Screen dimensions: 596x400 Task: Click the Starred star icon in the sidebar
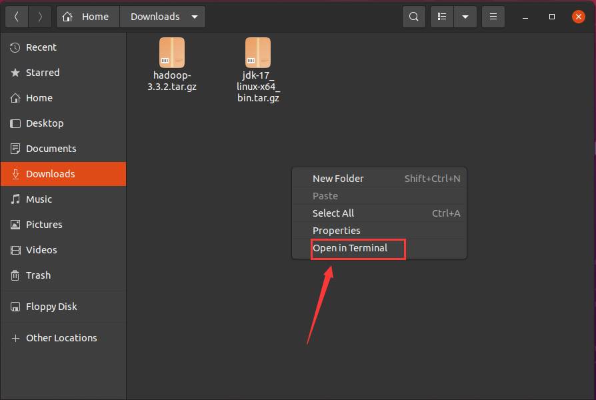15,73
